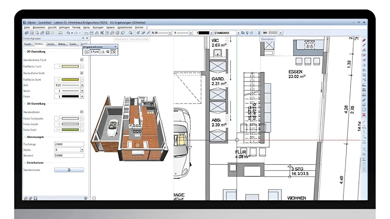Open the Datei menu

[x=27, y=27]
